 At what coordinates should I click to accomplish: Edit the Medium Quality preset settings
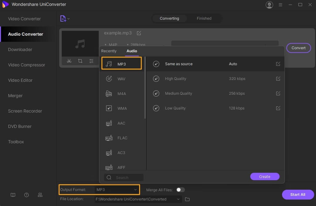[278, 93]
